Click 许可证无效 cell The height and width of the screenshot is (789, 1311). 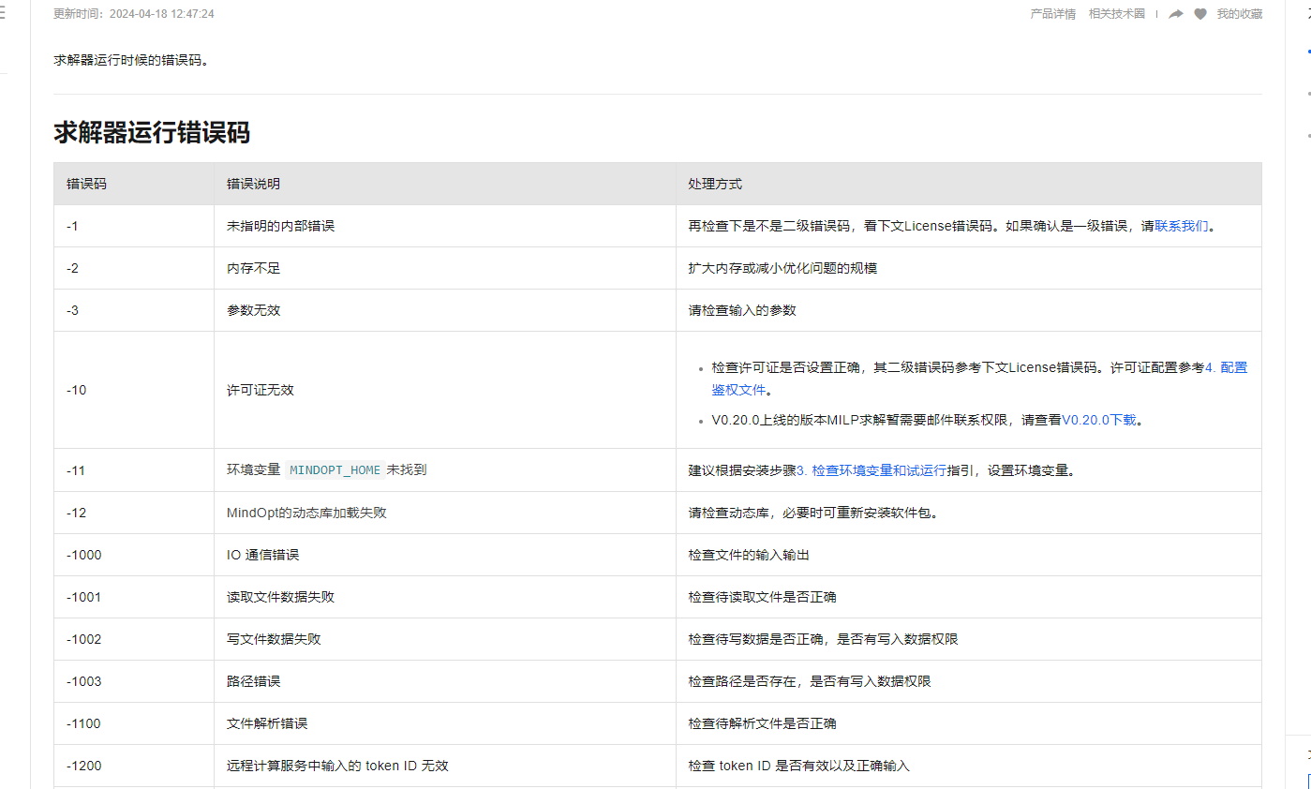(x=445, y=390)
